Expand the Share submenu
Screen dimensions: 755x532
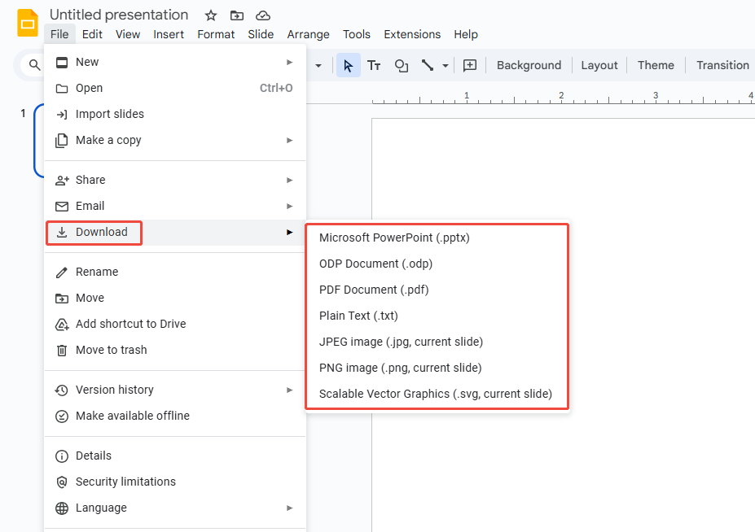pos(289,180)
